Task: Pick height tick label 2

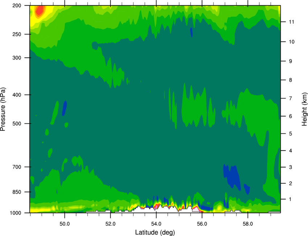Action: pos(290,183)
